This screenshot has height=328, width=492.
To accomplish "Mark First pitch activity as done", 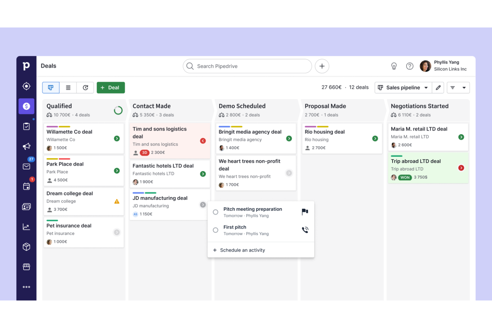I will click(x=215, y=230).
